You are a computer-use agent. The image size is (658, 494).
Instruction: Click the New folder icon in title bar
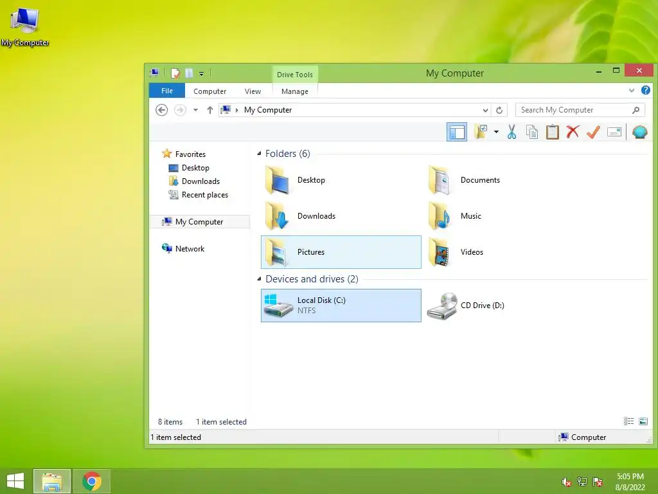click(x=189, y=73)
